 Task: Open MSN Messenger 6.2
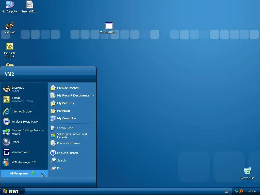click(24, 162)
